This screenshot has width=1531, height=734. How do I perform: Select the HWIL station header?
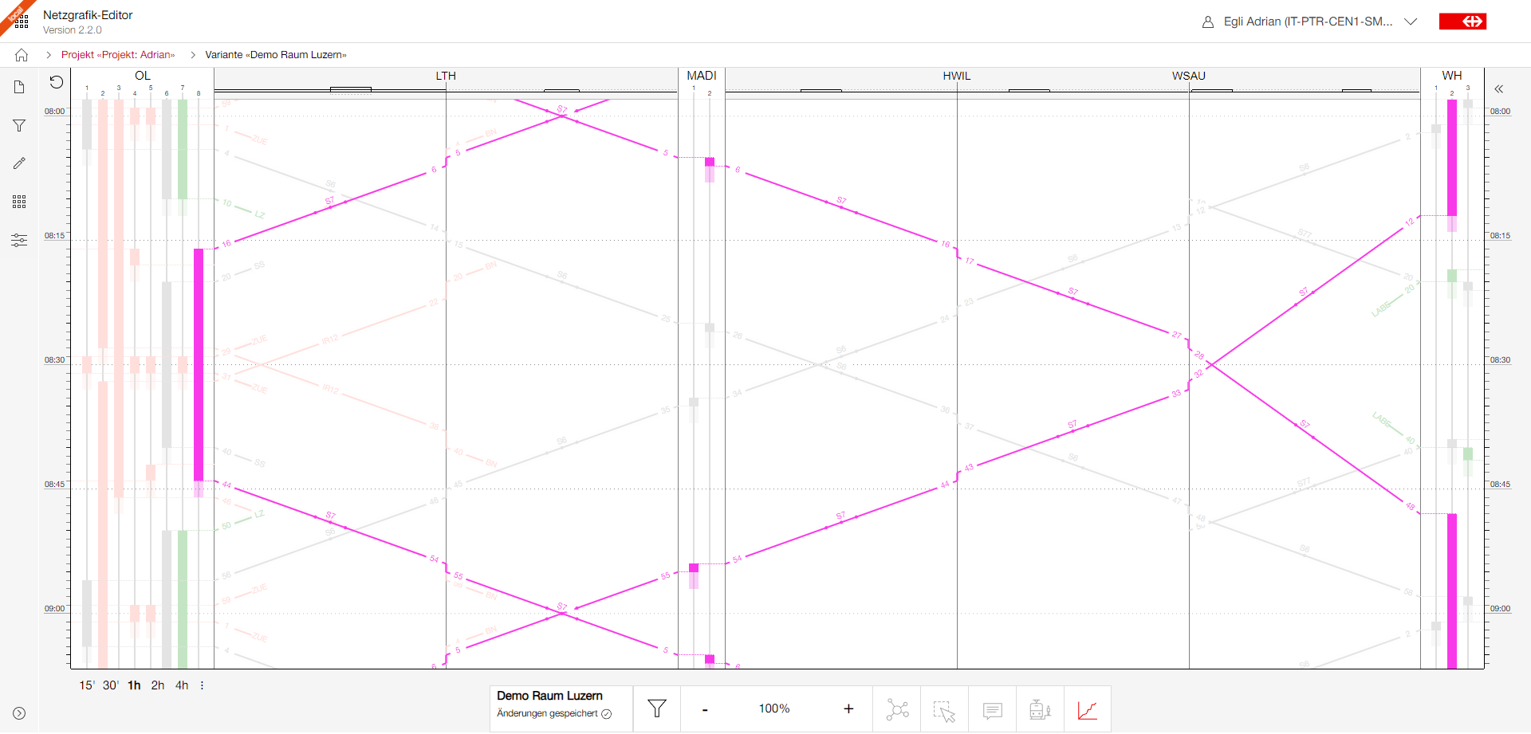point(957,76)
